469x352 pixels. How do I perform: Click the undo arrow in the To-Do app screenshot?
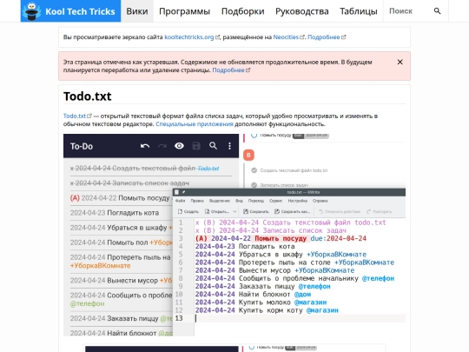[x=145, y=146]
